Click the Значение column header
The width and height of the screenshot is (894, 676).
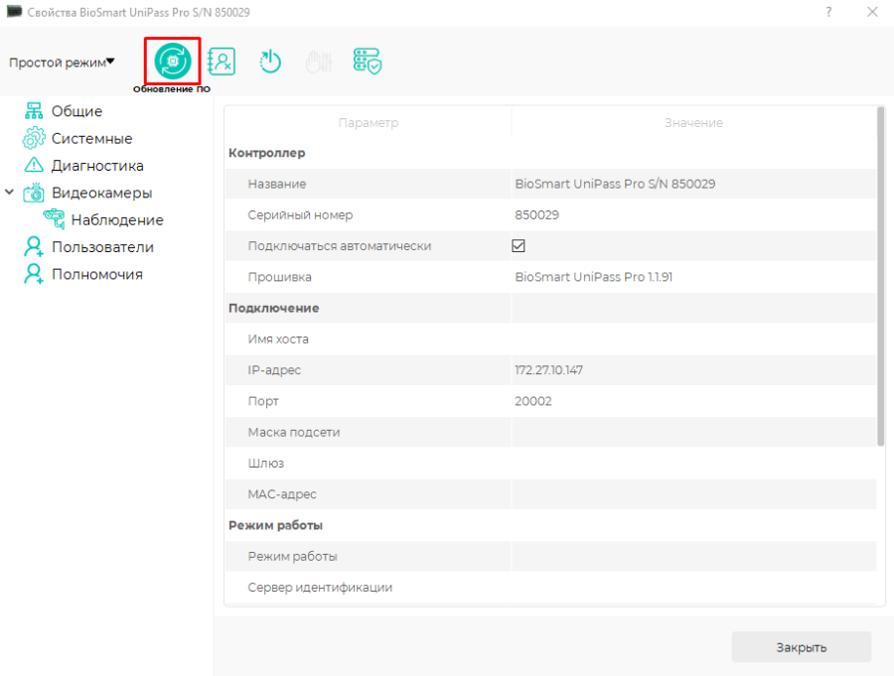pyautogui.click(x=694, y=122)
